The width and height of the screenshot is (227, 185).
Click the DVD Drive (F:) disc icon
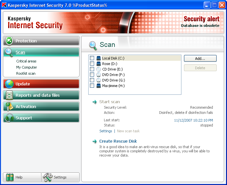(x=99, y=75)
